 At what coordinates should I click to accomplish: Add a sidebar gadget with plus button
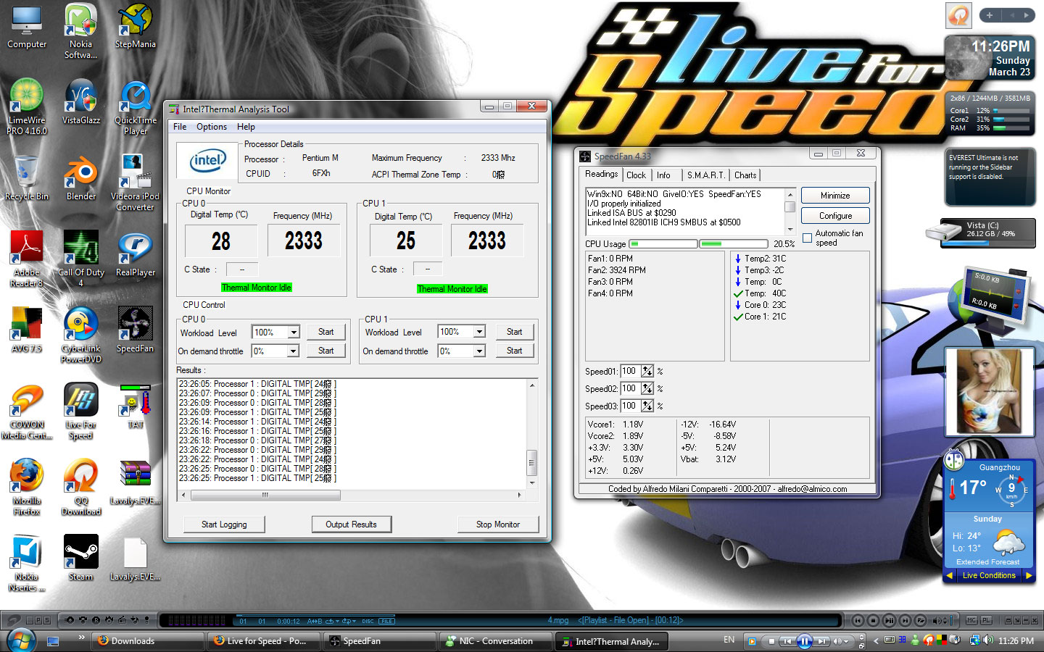tap(989, 14)
